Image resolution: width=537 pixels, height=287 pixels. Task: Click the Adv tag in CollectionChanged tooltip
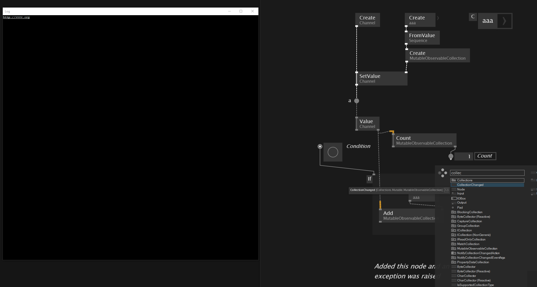(x=447, y=190)
